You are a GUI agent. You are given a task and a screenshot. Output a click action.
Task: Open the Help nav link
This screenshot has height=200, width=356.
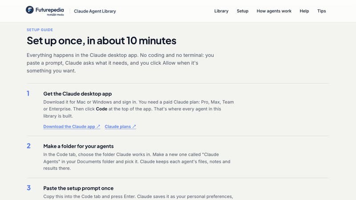(x=304, y=11)
